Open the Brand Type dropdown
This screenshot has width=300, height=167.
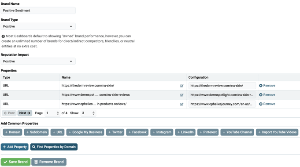[38, 26]
